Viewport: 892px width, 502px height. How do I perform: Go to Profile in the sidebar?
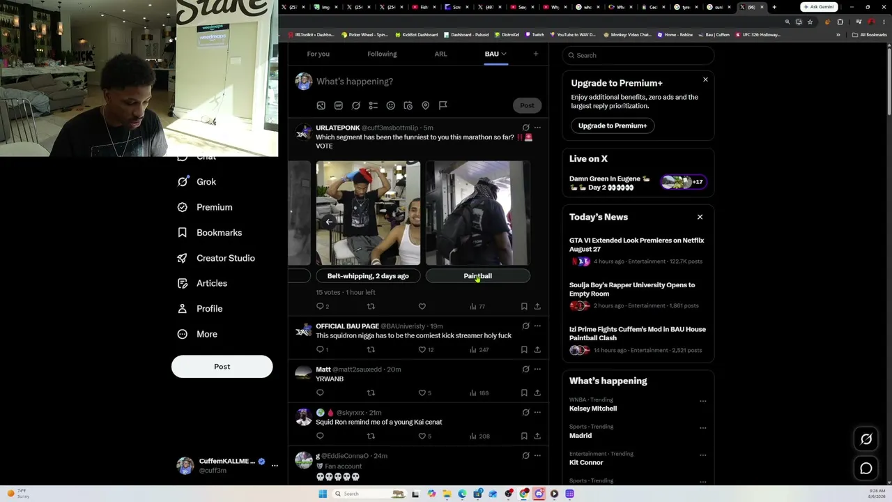200,308
